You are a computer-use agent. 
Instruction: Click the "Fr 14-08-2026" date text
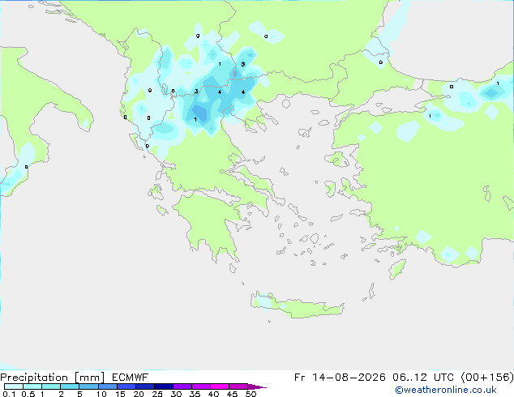(340, 378)
